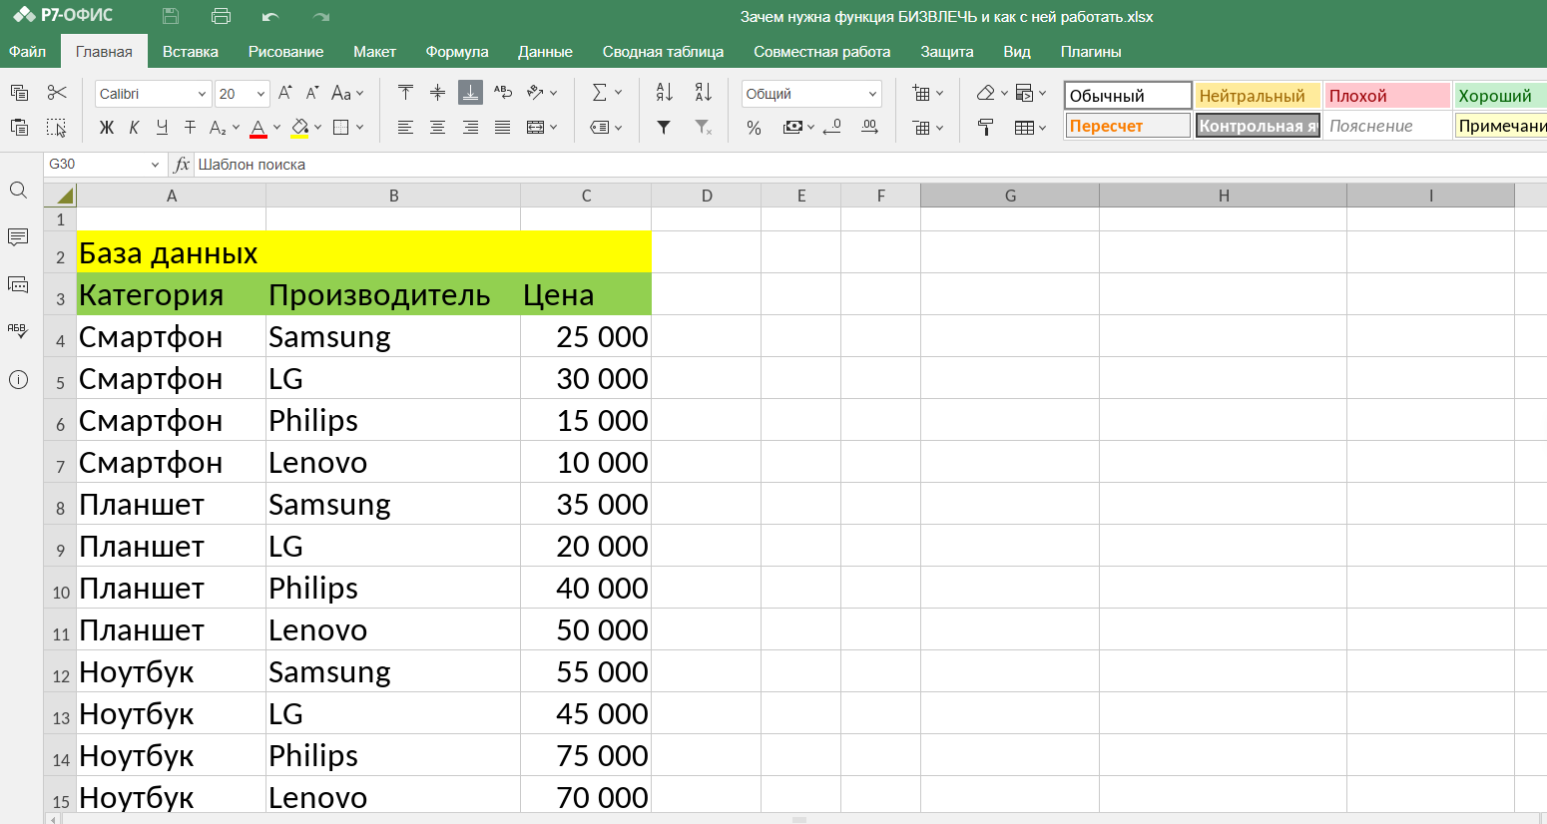The width and height of the screenshot is (1547, 824).
Task: Apply subscript/superscript icon
Action: 219,128
